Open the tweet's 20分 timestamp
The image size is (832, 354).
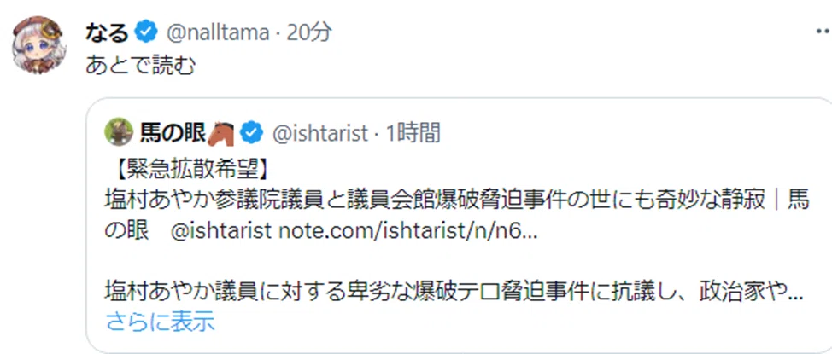(309, 33)
